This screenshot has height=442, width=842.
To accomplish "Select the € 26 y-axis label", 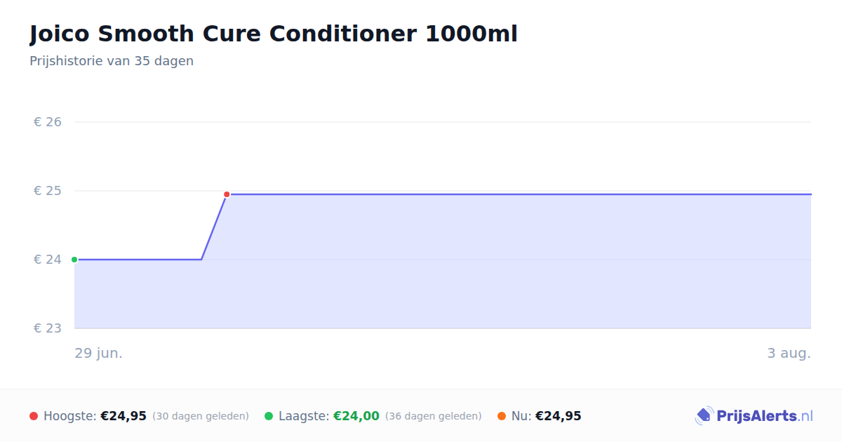I will tap(48, 122).
